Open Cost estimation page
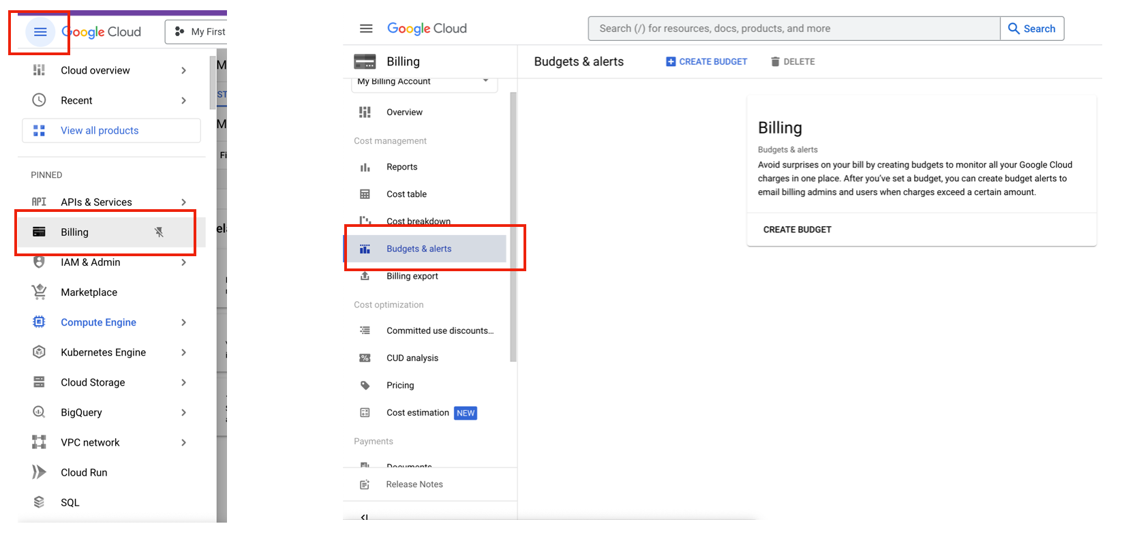Viewport: 1122px width, 556px height. coord(417,413)
